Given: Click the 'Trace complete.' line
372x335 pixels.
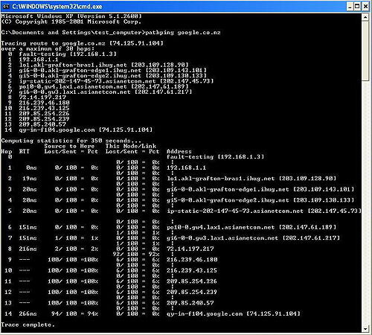Looking at the screenshot, I should [28, 325].
